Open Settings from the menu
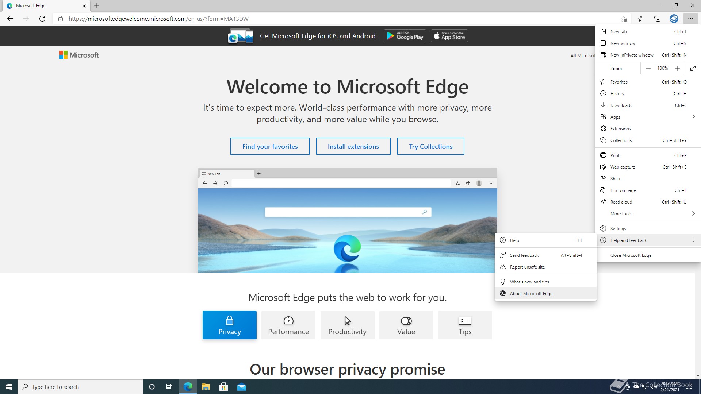The width and height of the screenshot is (701, 394). tap(648, 229)
